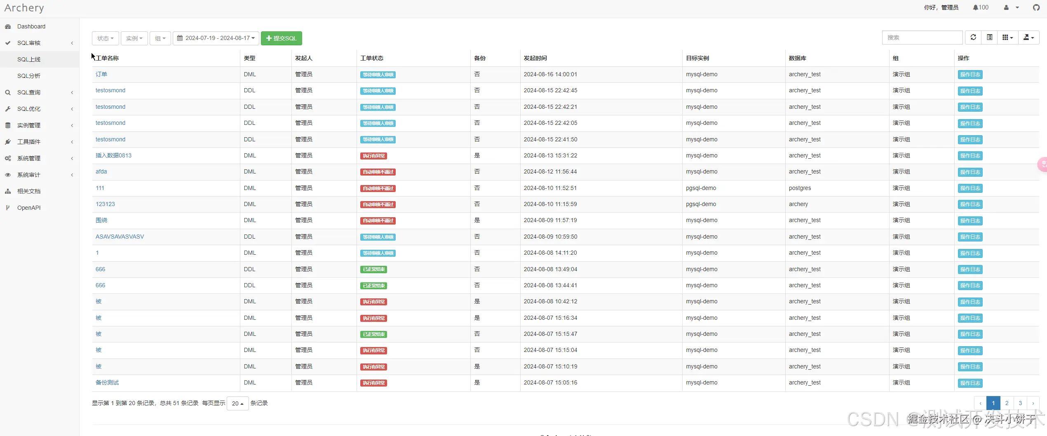Open the afda work order link

101,171
